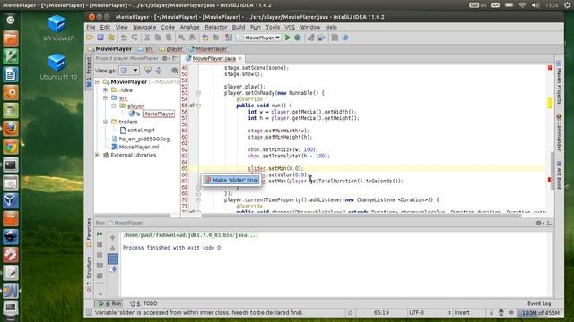Open Event Log from the status bar
Screen dimensions: 574x322
[539, 304]
